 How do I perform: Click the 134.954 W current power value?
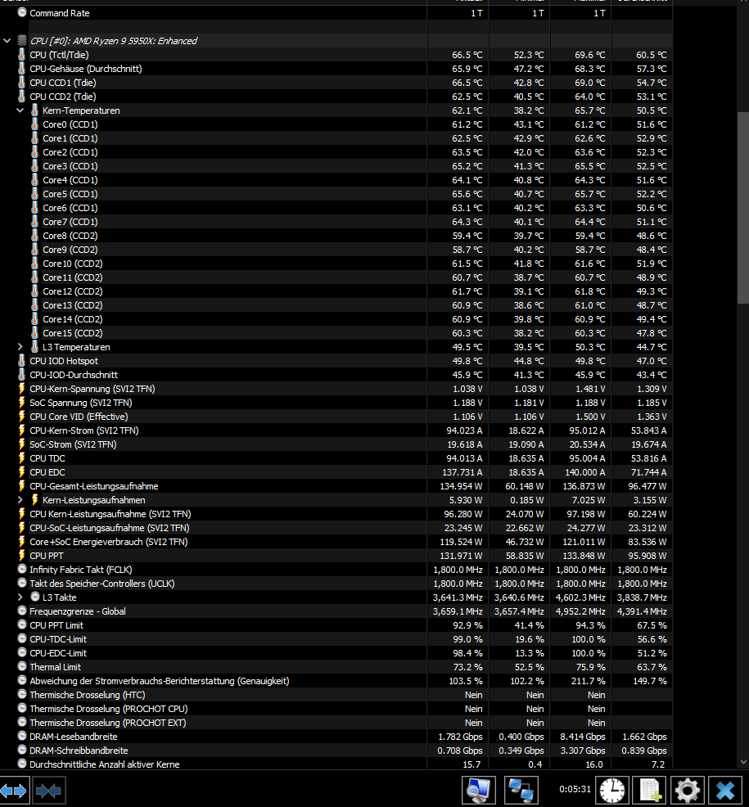(461, 486)
